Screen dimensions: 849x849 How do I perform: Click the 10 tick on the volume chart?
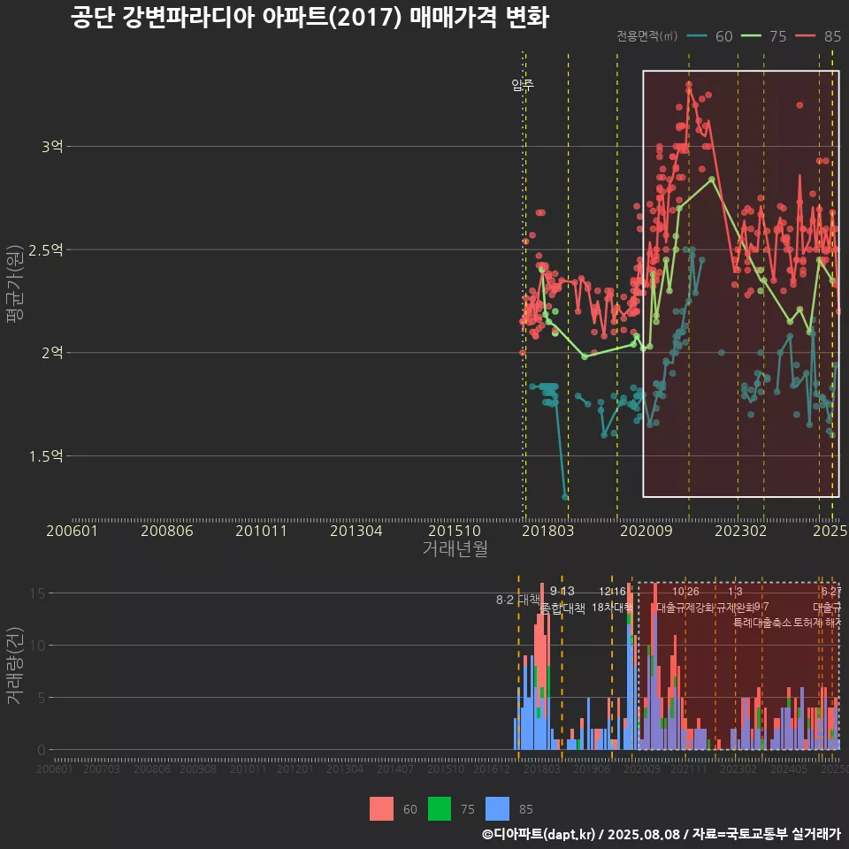point(38,646)
